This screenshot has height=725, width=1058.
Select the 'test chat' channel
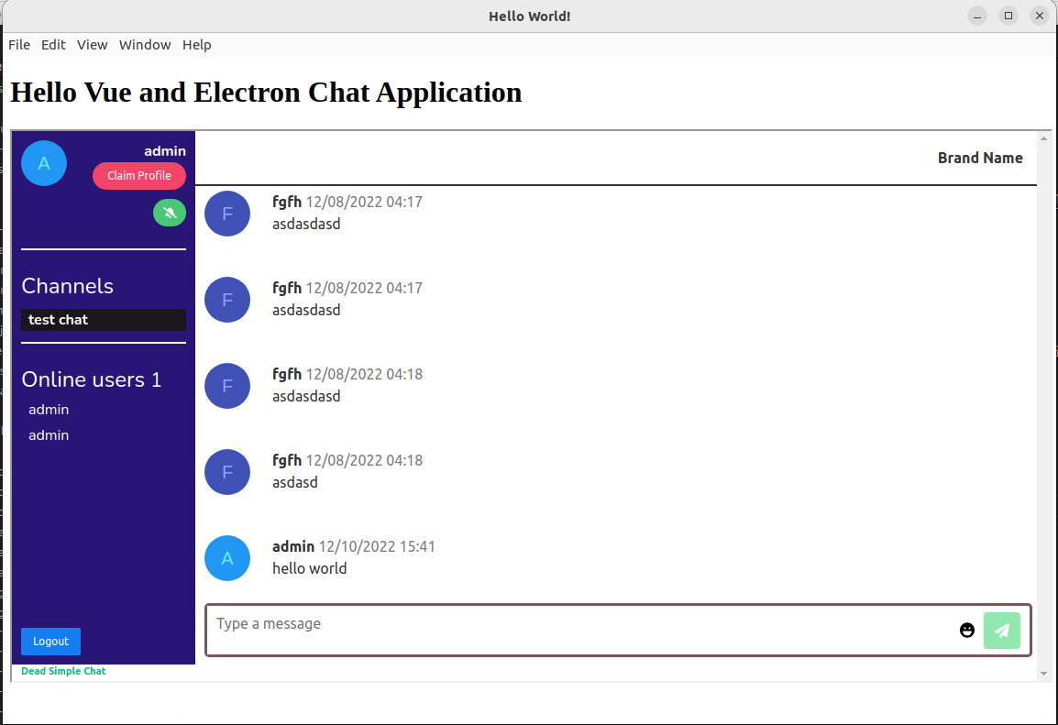58,319
